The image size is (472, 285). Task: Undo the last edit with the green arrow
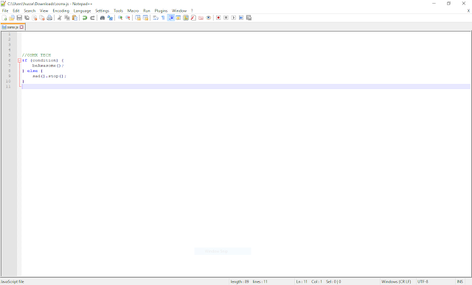pos(85,18)
